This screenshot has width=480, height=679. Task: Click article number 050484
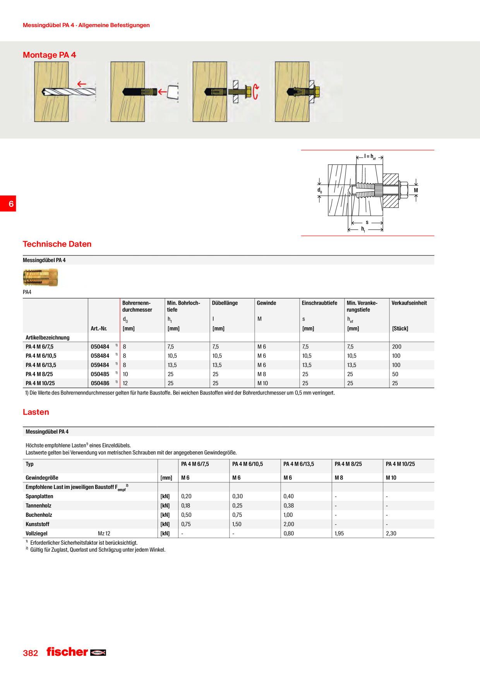click(x=100, y=347)
